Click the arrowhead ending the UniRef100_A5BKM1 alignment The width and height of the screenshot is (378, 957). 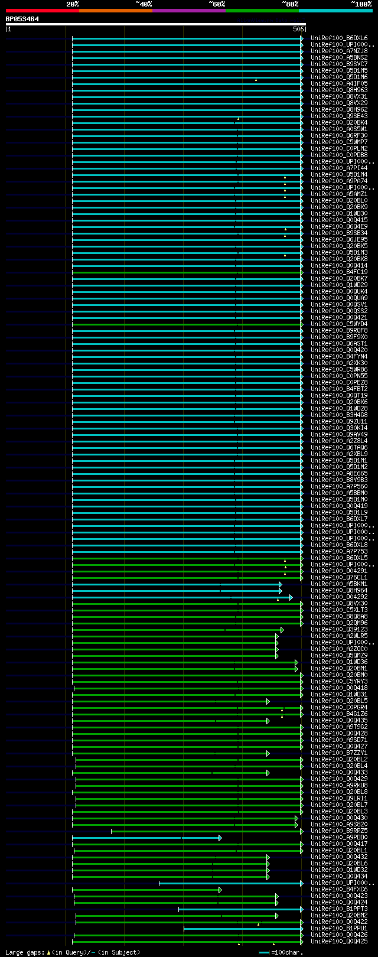281,584
